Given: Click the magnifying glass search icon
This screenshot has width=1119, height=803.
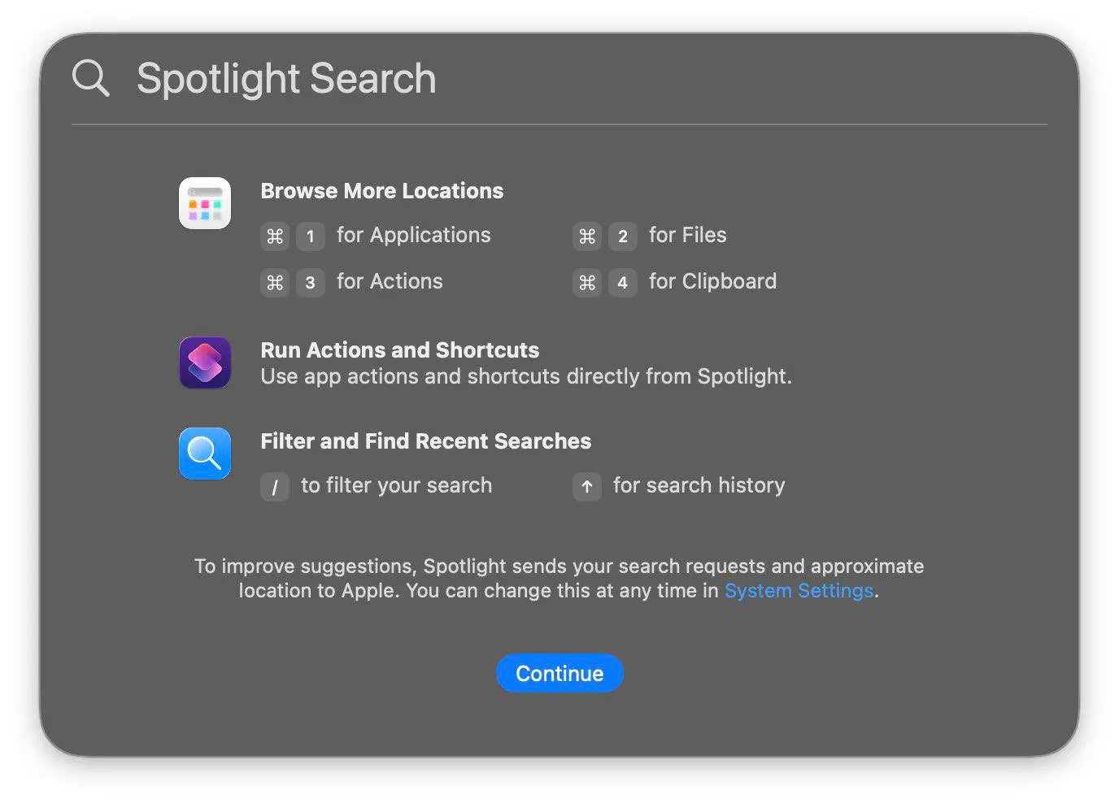Looking at the screenshot, I should click(x=90, y=78).
